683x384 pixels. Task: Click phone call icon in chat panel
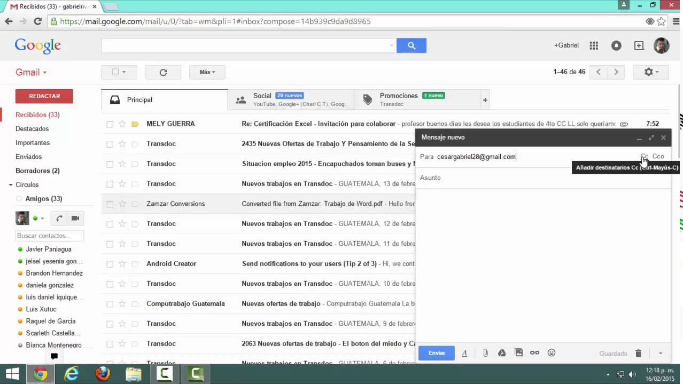pyautogui.click(x=59, y=218)
